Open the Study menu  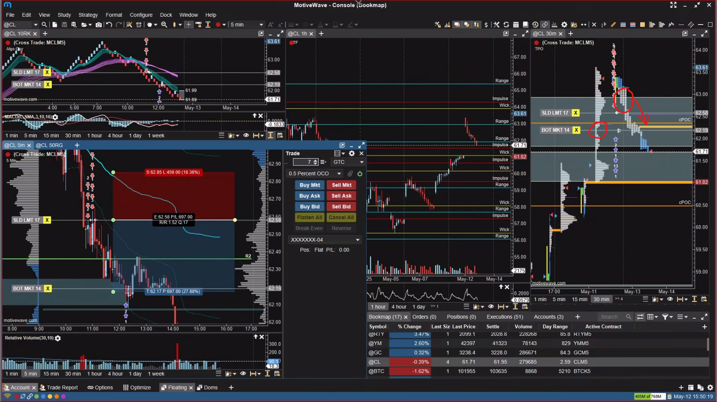click(x=64, y=15)
